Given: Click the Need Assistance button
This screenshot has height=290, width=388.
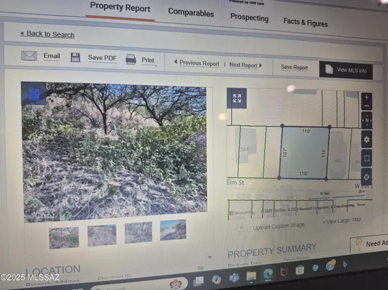Looking at the screenshot, I should (369, 244).
